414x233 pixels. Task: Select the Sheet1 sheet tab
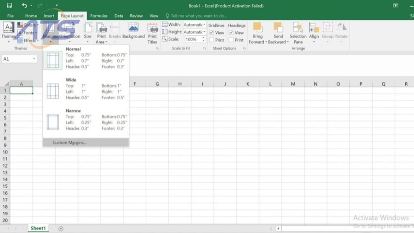38,228
